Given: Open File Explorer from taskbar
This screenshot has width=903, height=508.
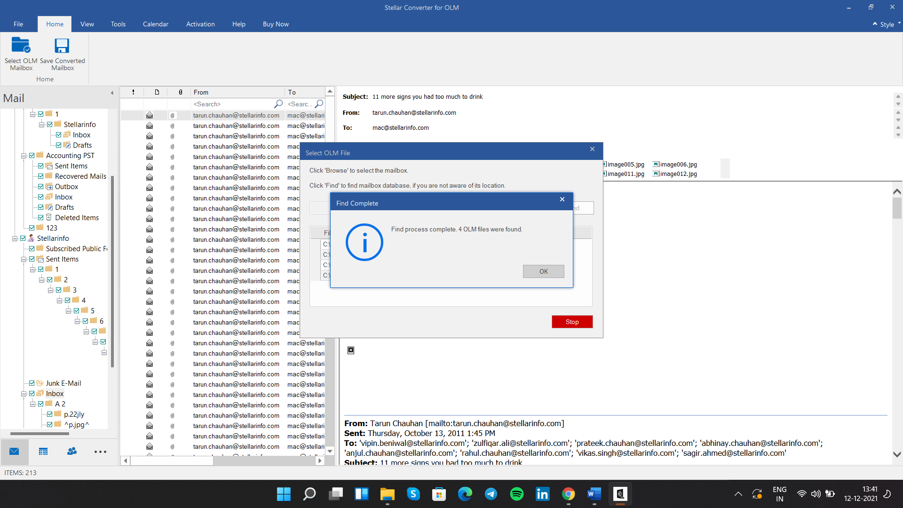Looking at the screenshot, I should pyautogui.click(x=387, y=494).
